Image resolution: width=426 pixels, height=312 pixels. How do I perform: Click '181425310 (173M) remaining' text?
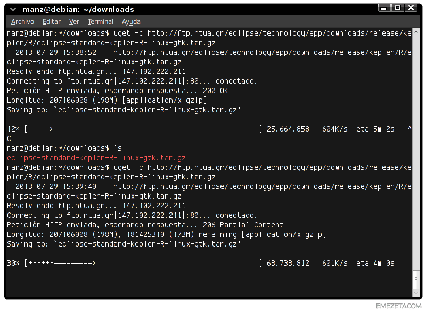click(x=182, y=234)
